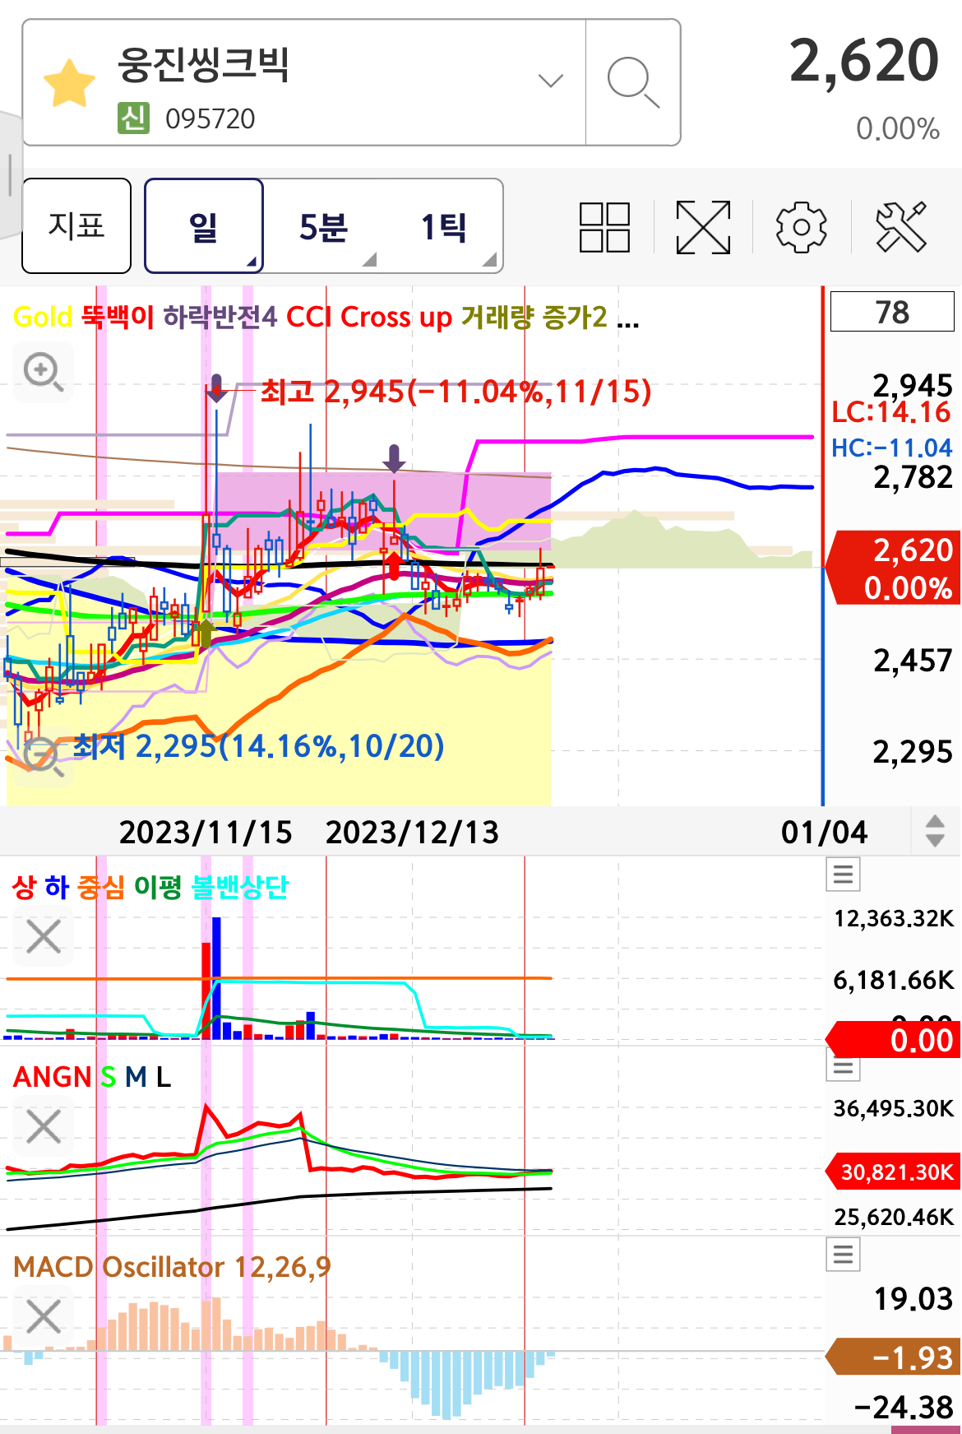
Task: Open the 5분 period dropdown corner arrow
Action: [370, 260]
